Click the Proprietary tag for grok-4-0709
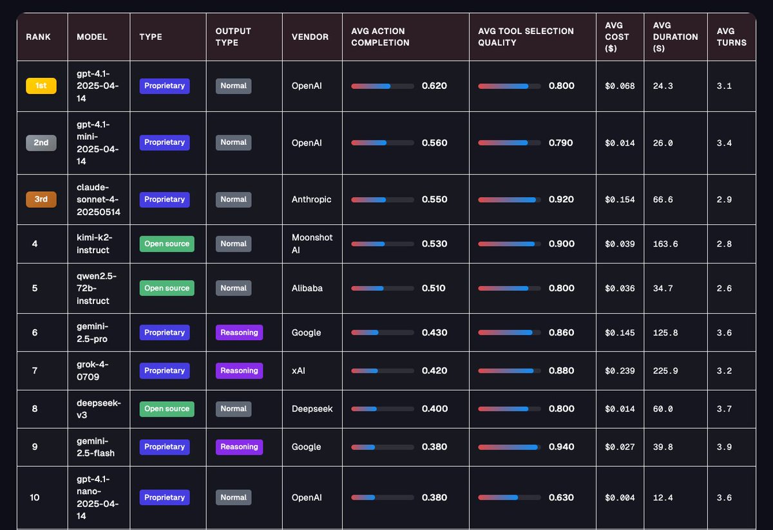The width and height of the screenshot is (773, 530). [164, 370]
